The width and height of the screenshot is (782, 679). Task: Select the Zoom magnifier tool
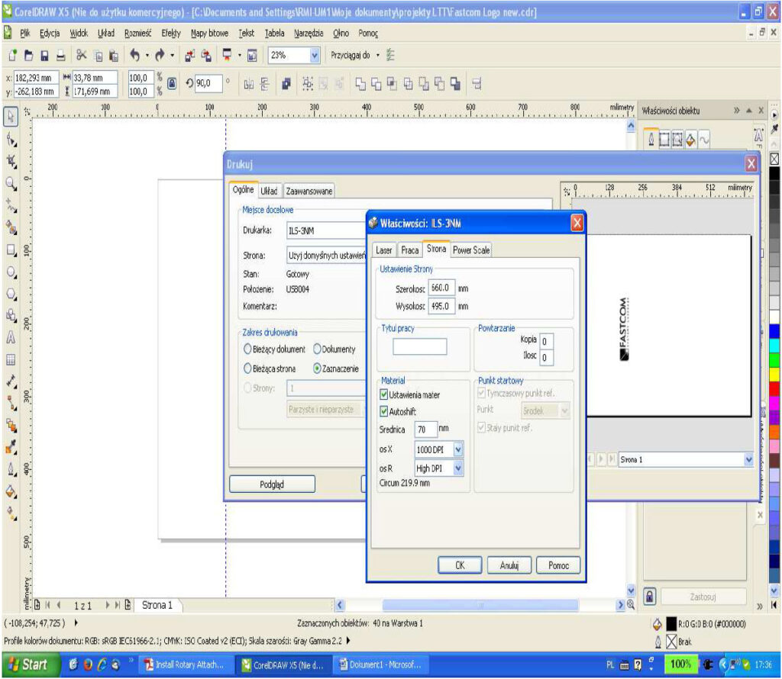pyautogui.click(x=11, y=183)
